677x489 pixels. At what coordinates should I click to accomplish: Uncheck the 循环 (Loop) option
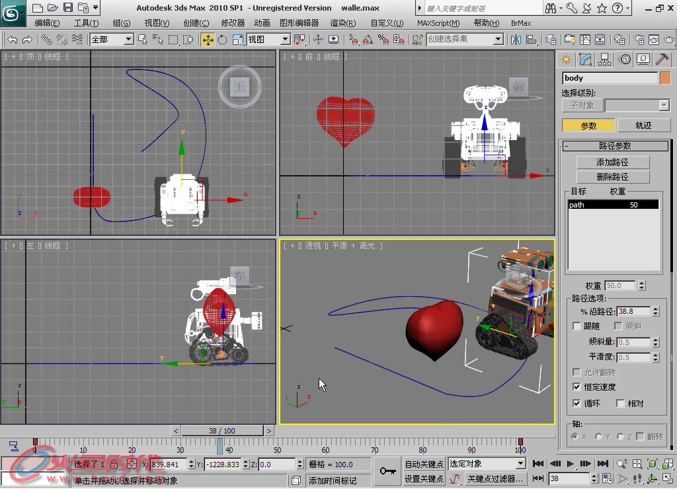[576, 403]
